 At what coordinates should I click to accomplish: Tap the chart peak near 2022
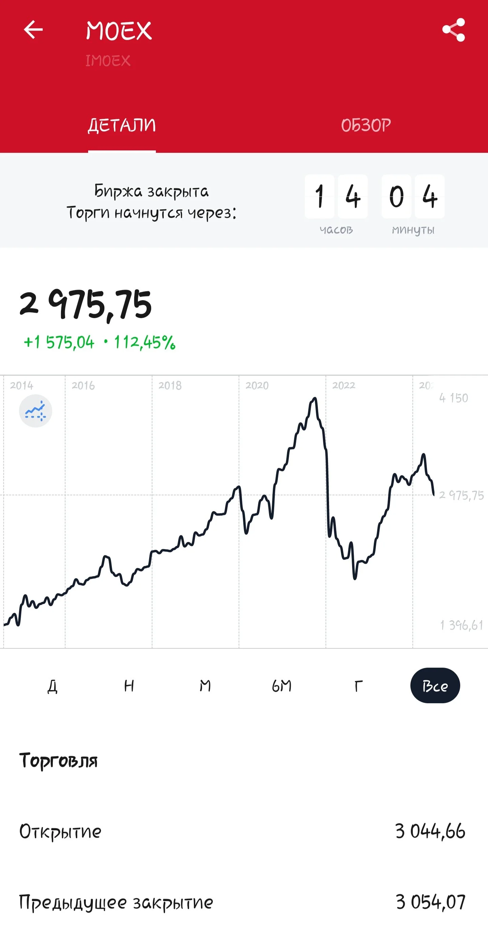click(x=314, y=399)
